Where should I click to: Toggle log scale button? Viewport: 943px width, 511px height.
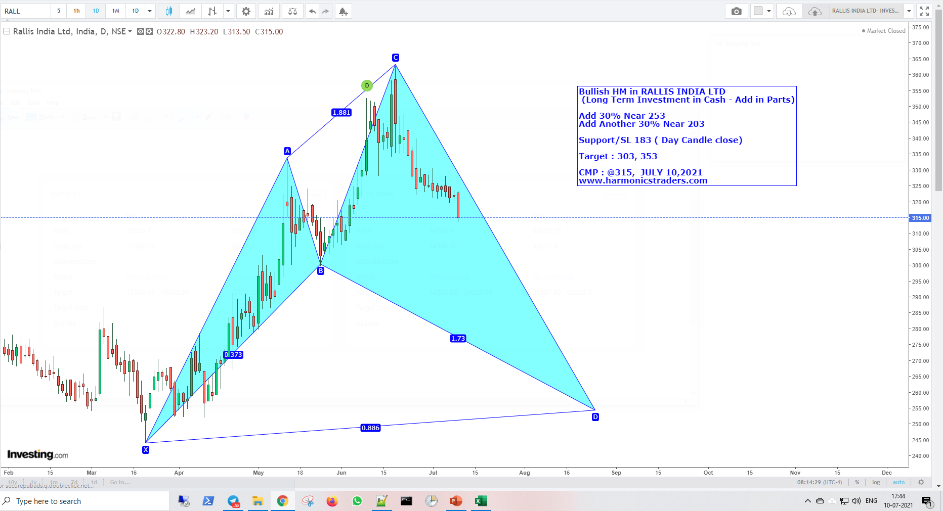click(x=876, y=482)
